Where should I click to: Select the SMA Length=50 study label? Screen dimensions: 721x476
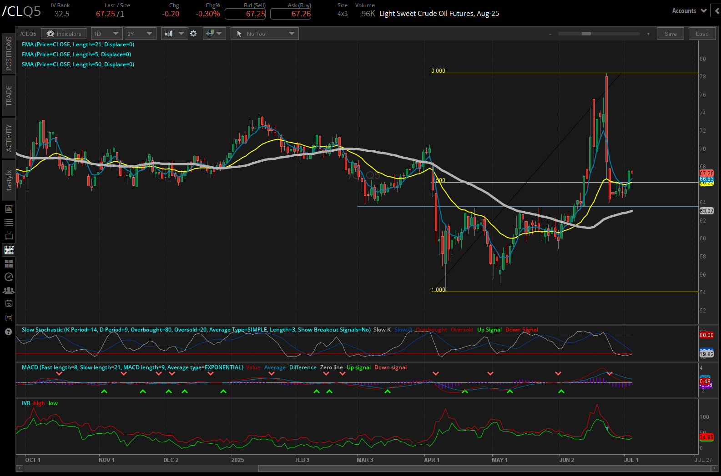[78, 64]
